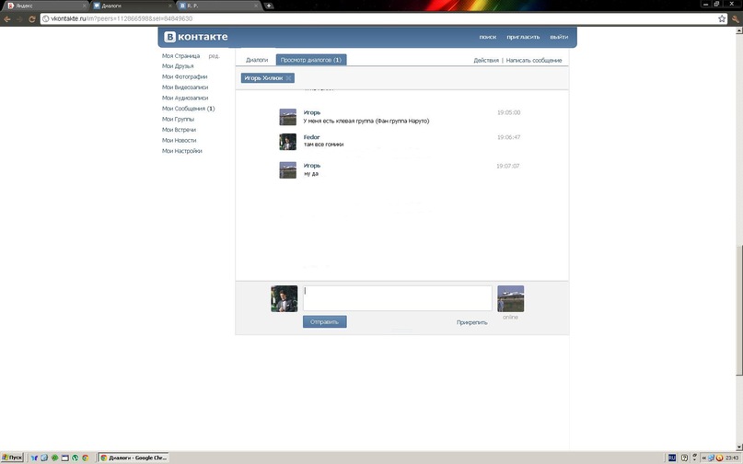Image resolution: width=743 pixels, height=464 pixels.
Task: Go to Мои Сообщения in sidebar
Action: point(186,109)
